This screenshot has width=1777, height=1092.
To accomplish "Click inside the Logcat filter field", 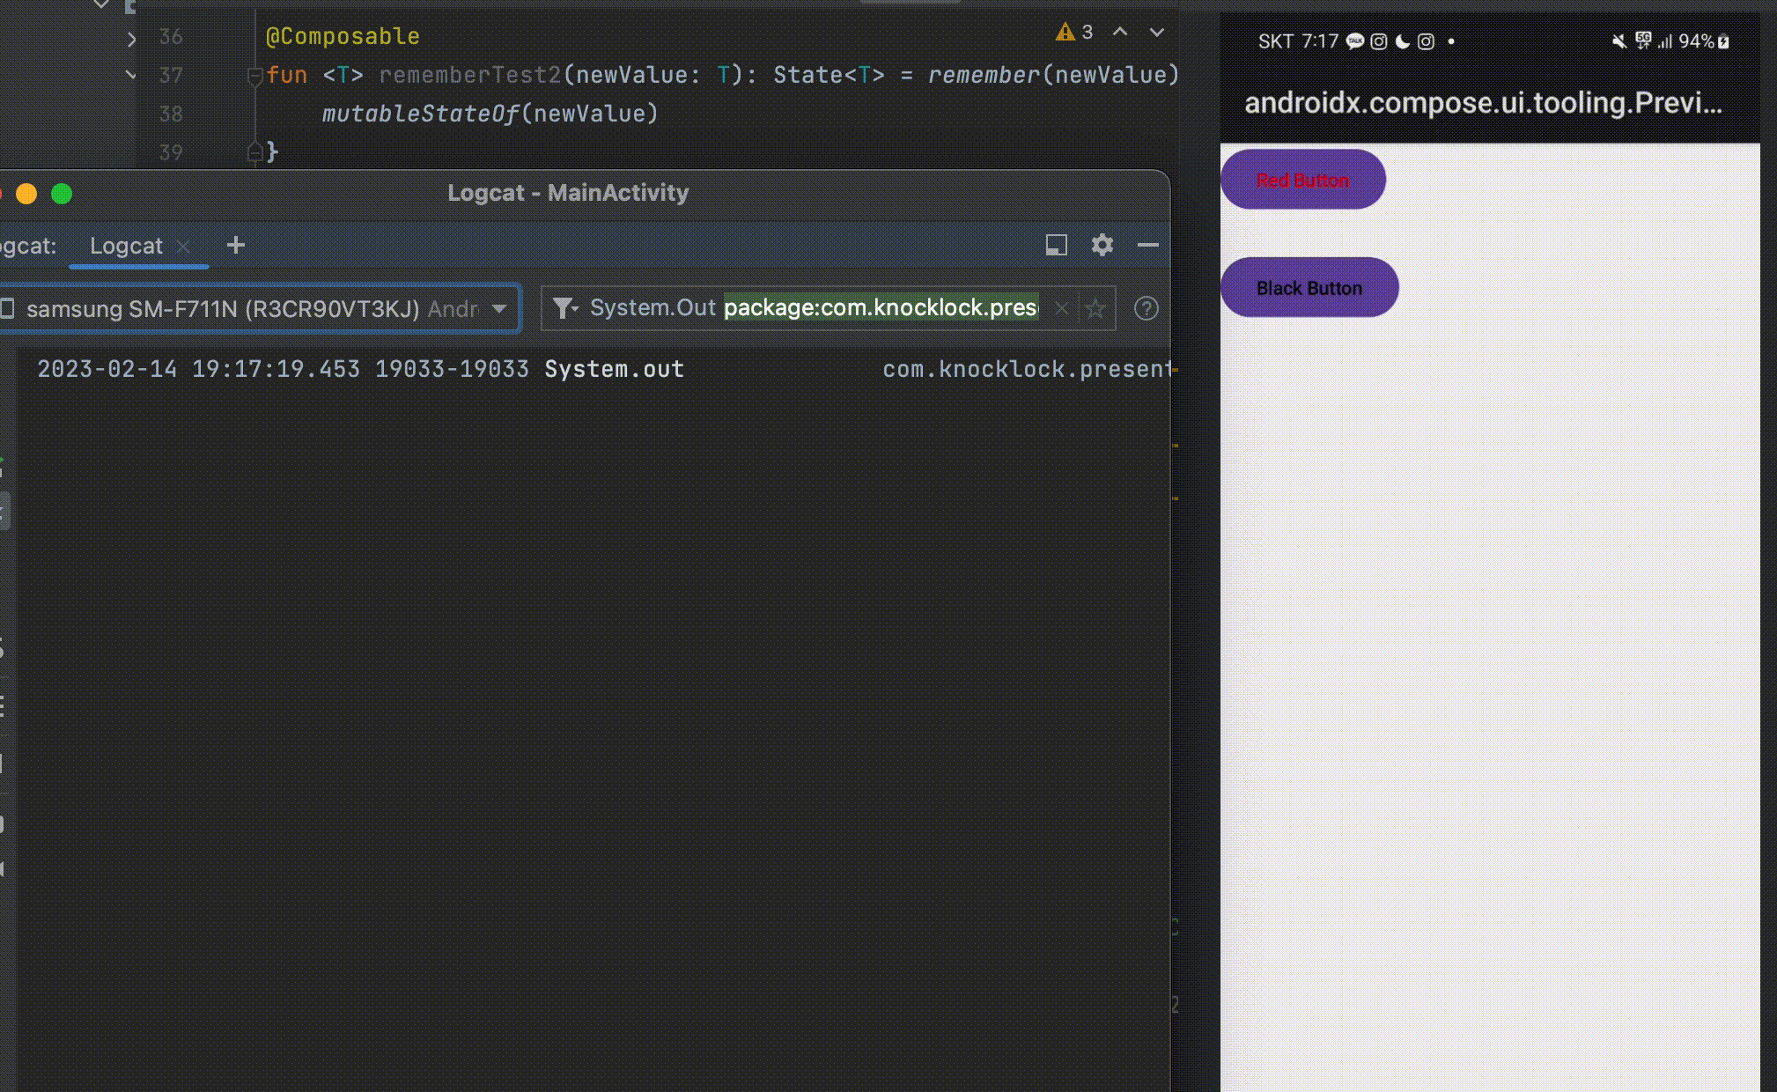I will pos(881,308).
